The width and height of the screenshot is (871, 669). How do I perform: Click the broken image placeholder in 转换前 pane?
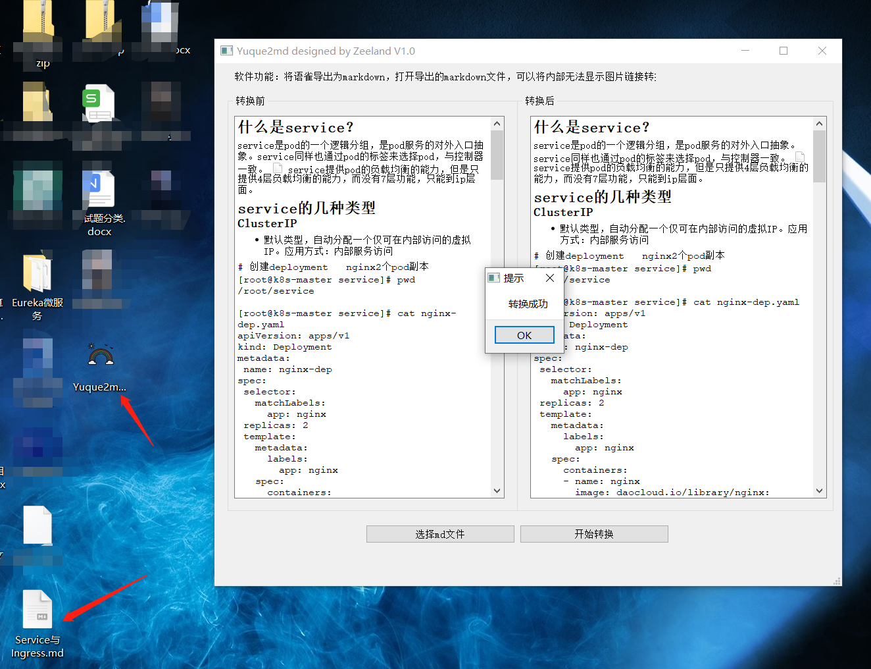[278, 169]
